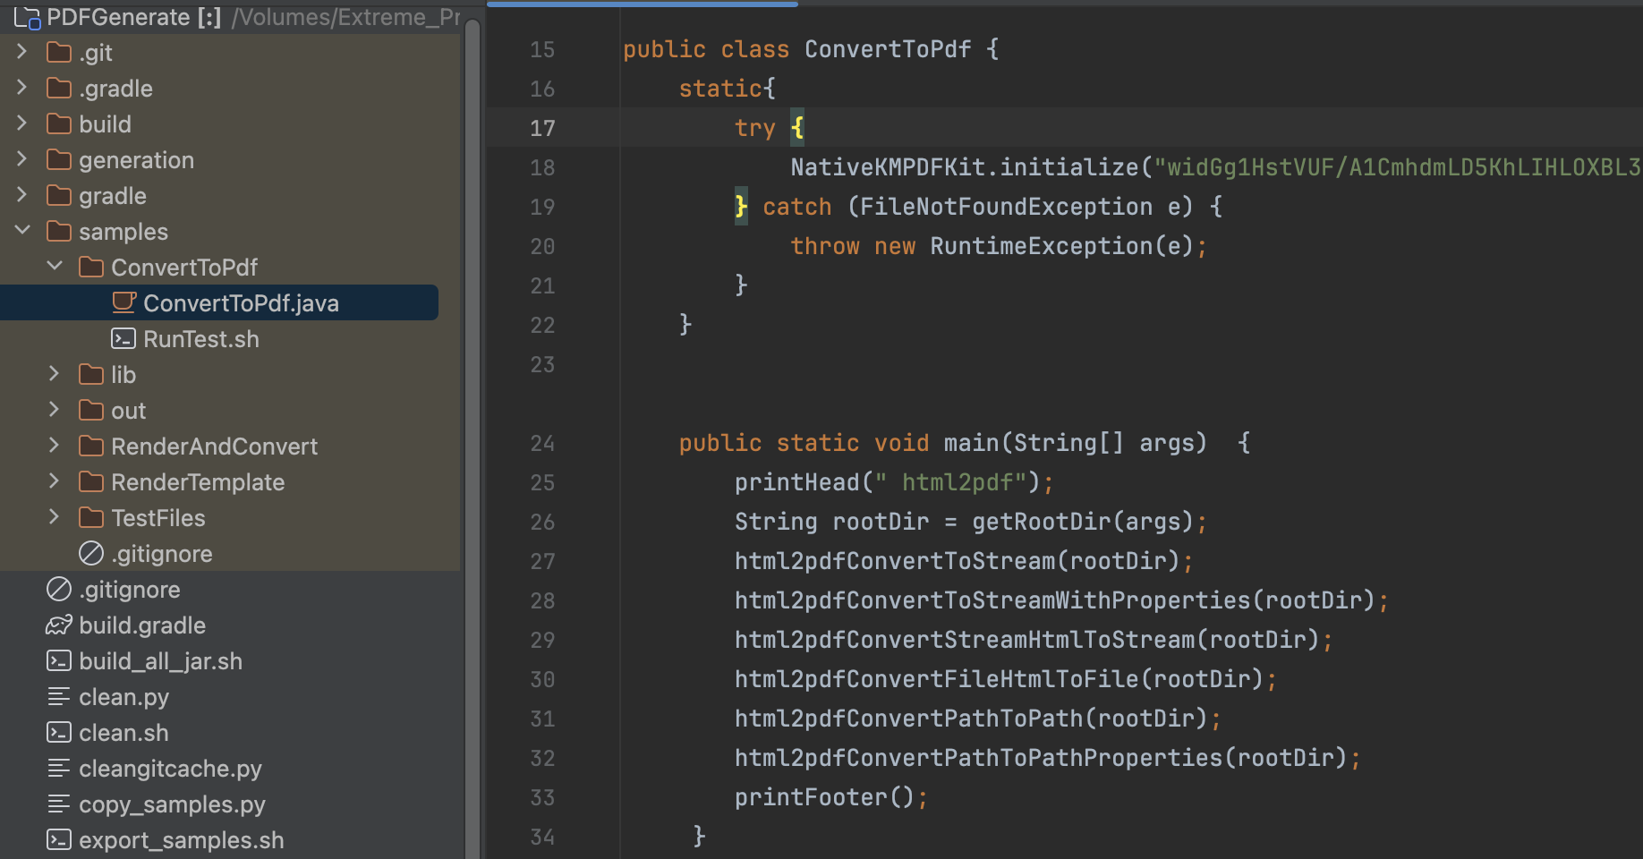Click the folder icon beside TestFiles

pyautogui.click(x=89, y=517)
